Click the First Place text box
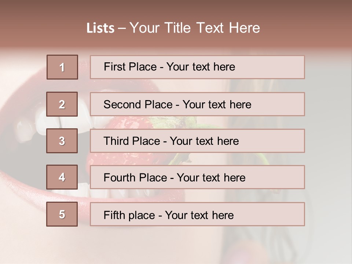This screenshot has height=264, width=352. 197,67
